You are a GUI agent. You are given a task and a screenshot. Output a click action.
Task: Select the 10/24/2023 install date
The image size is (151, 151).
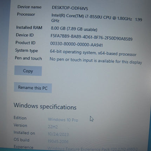coord(58,134)
